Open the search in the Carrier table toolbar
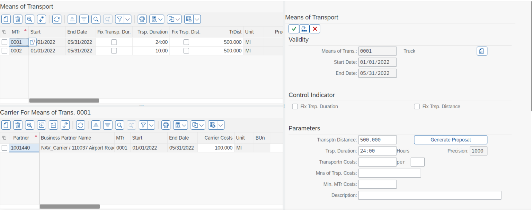Viewport: 532px width, 210px height. point(119,125)
